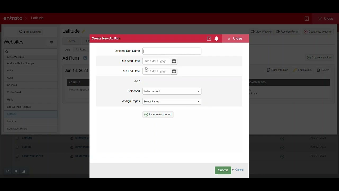Click the green Submit button
Viewport: 339px width, 191px height.
[x=223, y=170]
